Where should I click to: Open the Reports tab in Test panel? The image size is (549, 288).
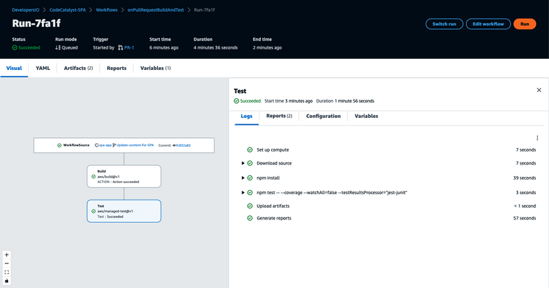click(x=279, y=117)
